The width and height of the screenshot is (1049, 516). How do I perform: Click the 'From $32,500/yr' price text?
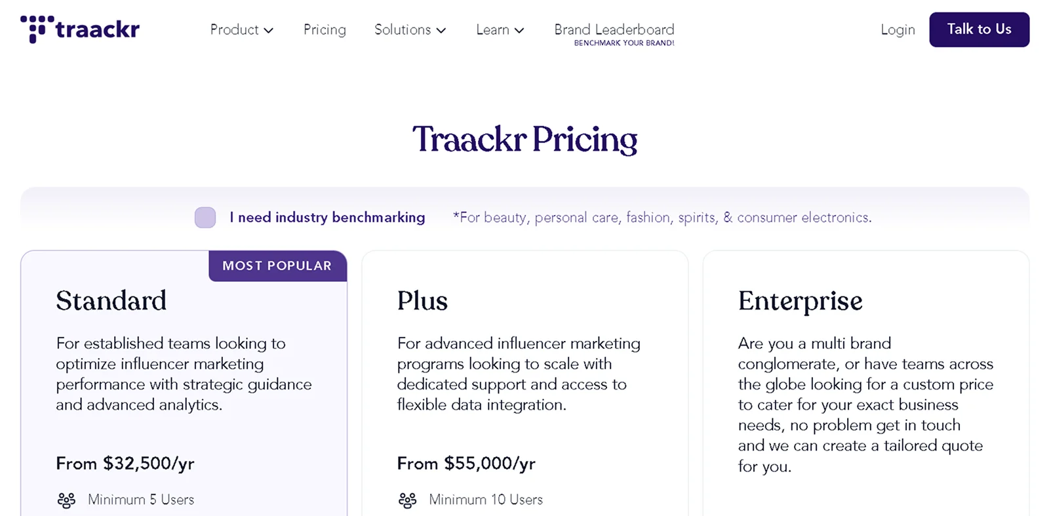point(125,464)
